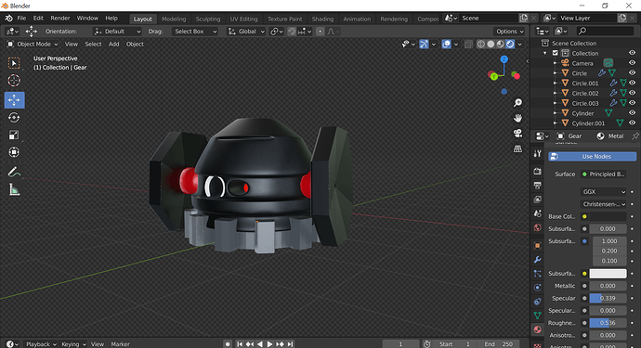Open the Object Data green triangle tab
This screenshot has height=348, width=641.
tap(538, 316)
